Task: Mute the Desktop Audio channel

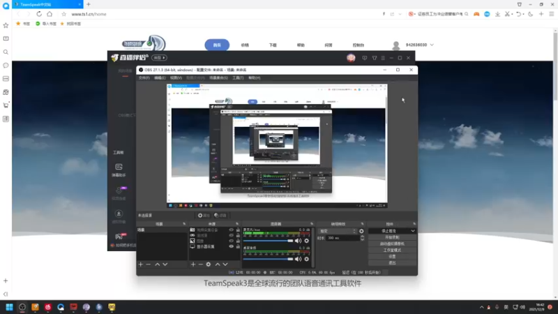Action: (x=299, y=259)
